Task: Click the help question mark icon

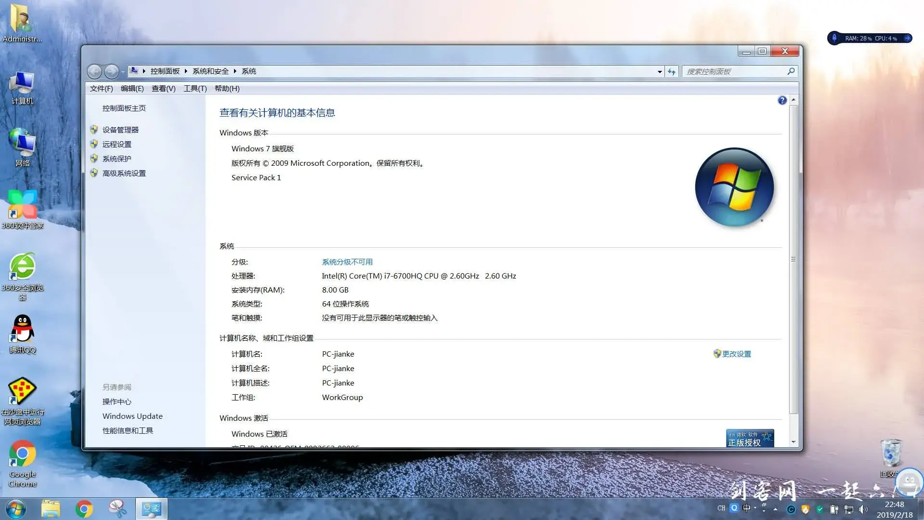Action: (782, 100)
